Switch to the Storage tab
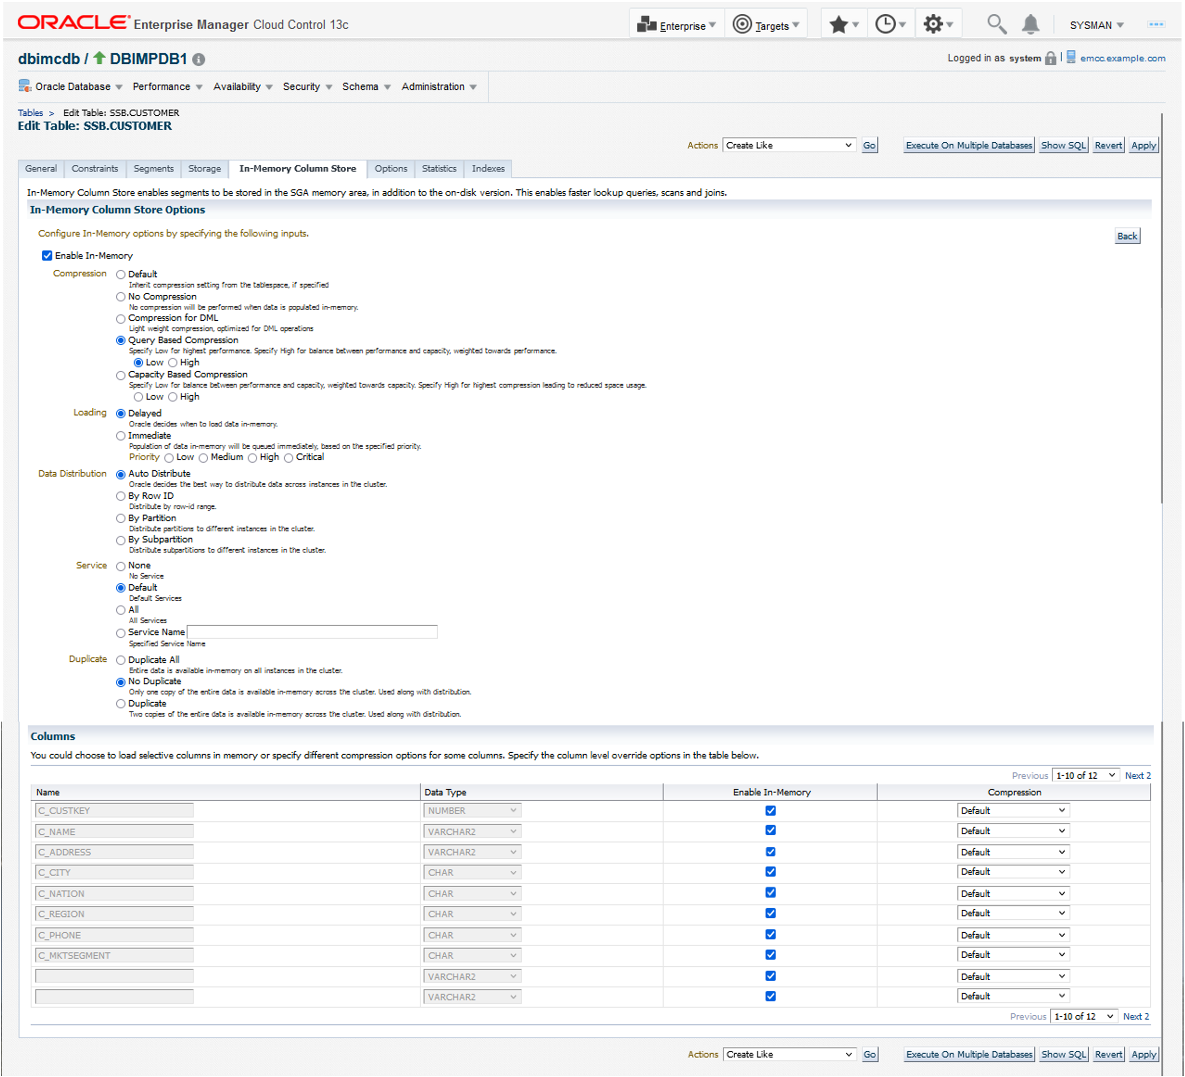The width and height of the screenshot is (1185, 1077). pyautogui.click(x=204, y=169)
